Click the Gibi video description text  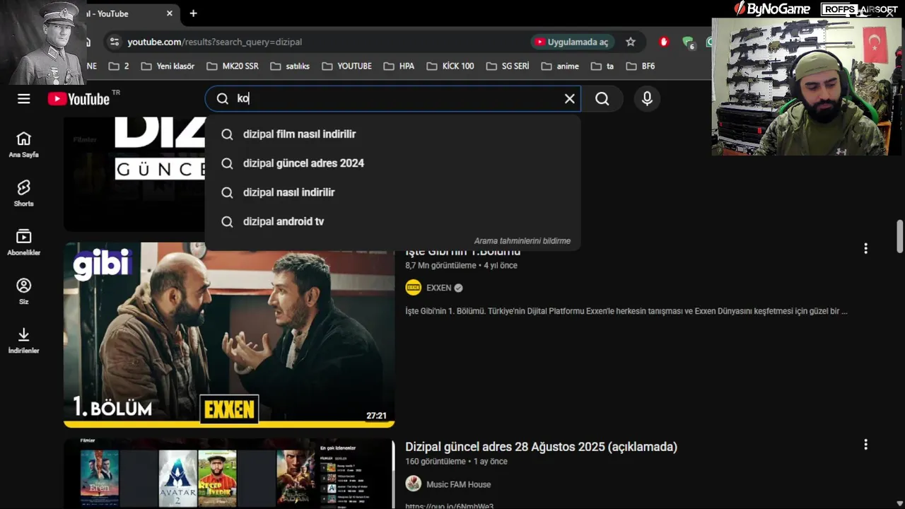tap(626, 311)
